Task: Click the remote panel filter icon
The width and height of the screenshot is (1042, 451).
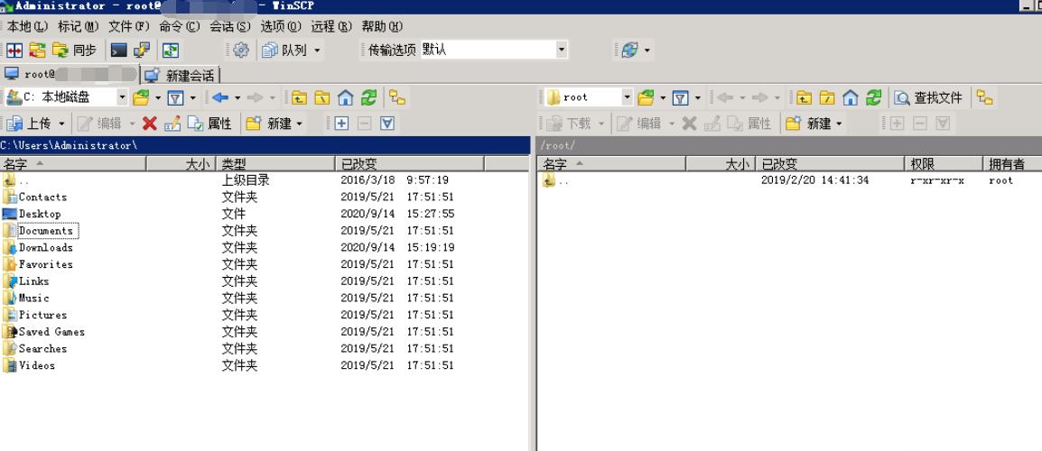Action: [681, 98]
